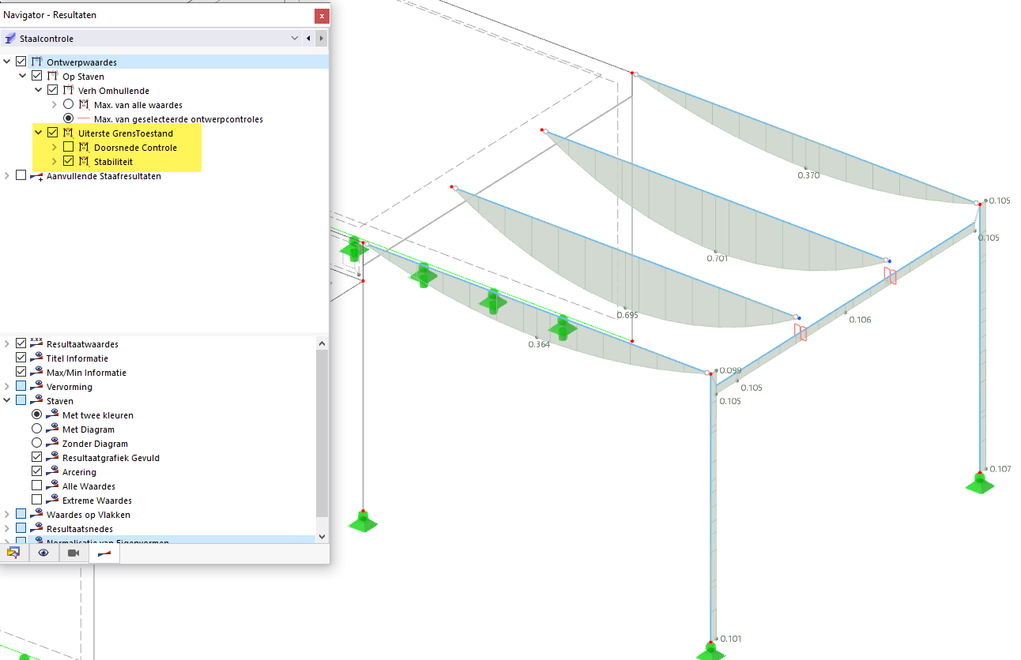Expand the Max. van alle waardes node
This screenshot has width=1021, height=660.
55,105
